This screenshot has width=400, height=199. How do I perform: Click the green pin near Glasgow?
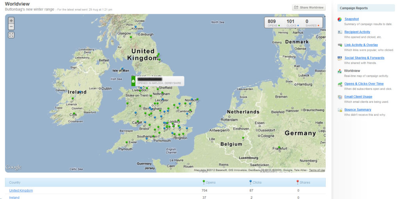coord(131,37)
